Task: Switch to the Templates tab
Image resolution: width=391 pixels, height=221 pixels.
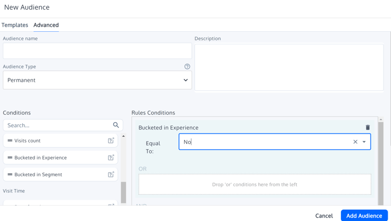Action: tap(15, 25)
